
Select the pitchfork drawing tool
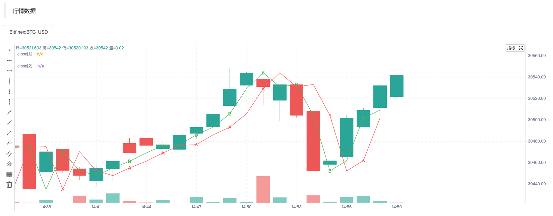point(9,164)
